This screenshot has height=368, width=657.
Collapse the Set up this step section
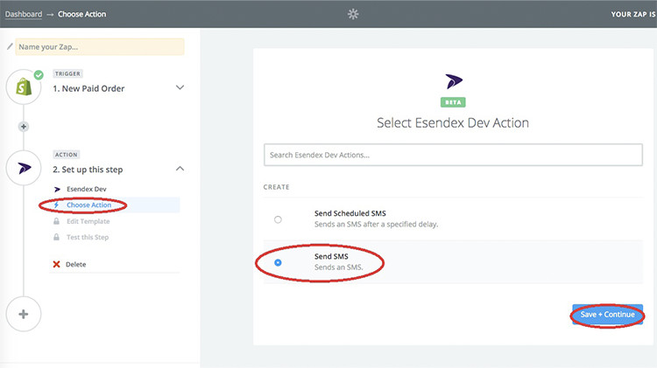[x=180, y=168]
